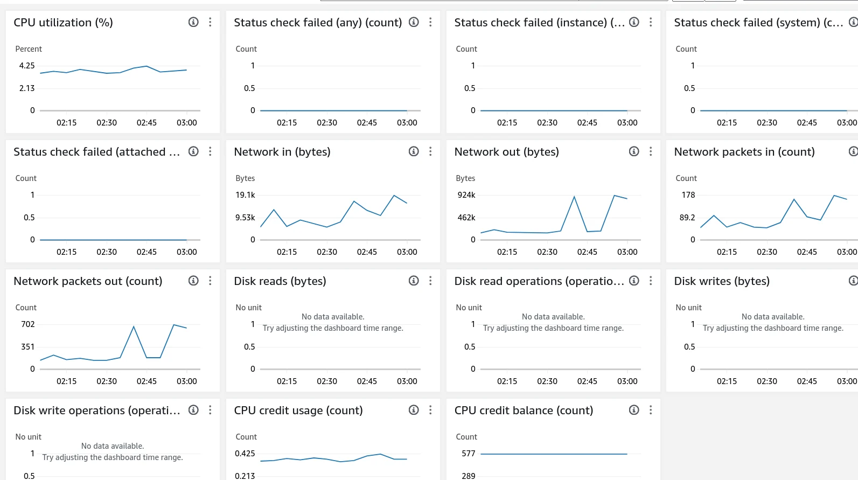Open three-dot menu for Disk reads (bytes)
858x480 pixels.
click(430, 281)
